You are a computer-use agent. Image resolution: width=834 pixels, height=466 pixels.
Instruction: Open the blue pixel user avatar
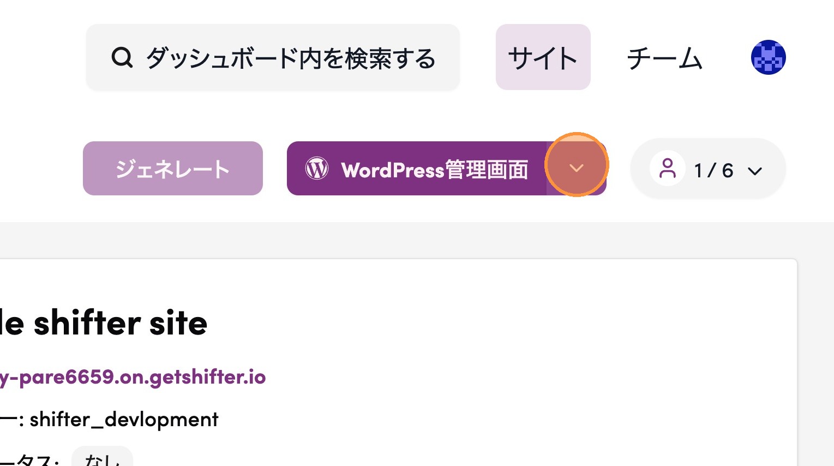(768, 57)
